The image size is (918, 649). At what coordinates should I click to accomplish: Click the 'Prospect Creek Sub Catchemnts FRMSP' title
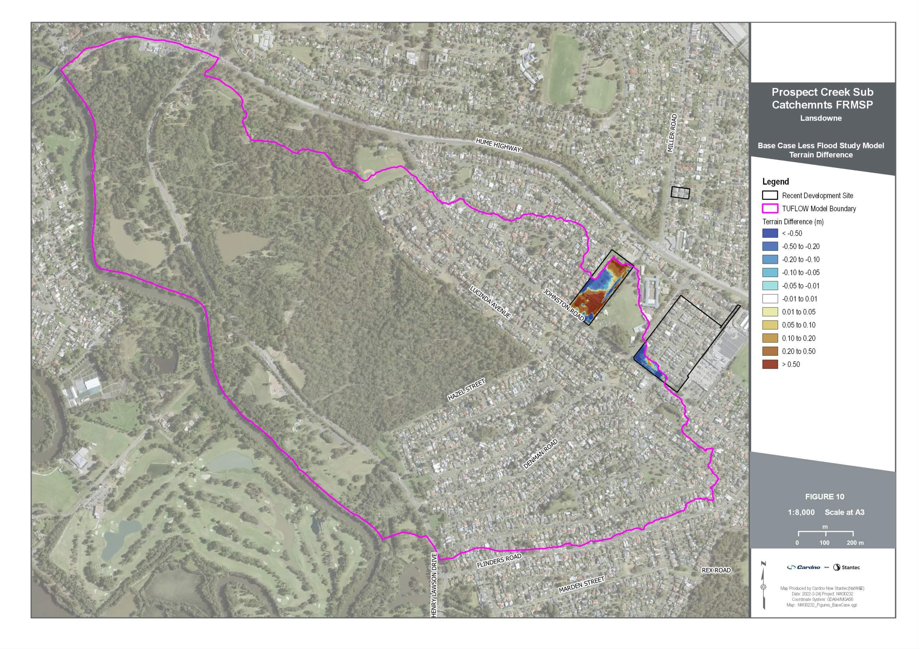coord(822,98)
